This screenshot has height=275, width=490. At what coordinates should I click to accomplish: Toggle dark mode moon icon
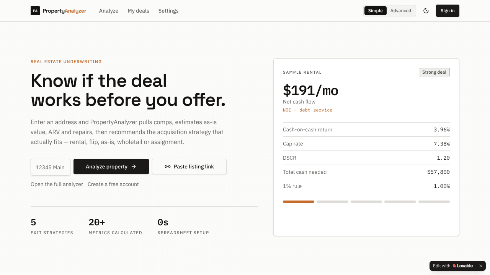coord(426,11)
